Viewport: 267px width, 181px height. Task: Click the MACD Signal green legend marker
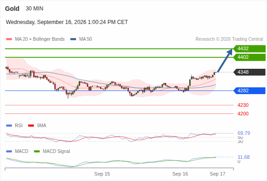[x=37, y=152]
